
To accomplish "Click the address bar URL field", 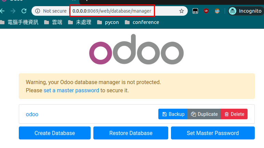I will pyautogui.click(x=112, y=11).
